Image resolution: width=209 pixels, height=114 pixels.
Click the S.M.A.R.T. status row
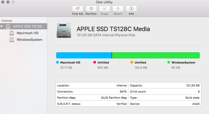(x=92, y=104)
